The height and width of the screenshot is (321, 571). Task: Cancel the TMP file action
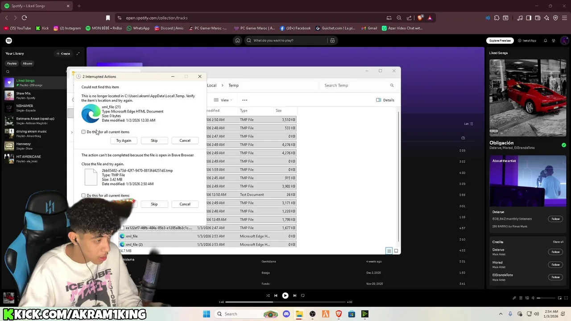(x=185, y=204)
